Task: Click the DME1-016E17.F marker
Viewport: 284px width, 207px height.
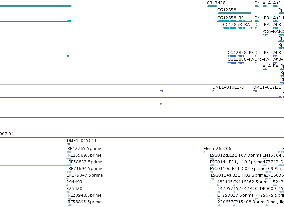Action: (x=213, y=91)
